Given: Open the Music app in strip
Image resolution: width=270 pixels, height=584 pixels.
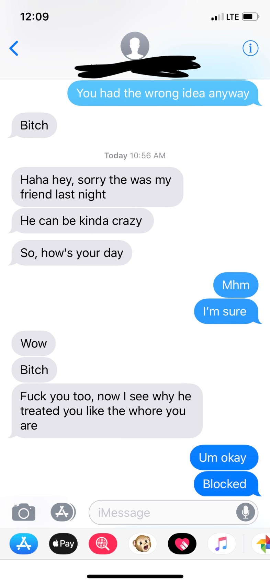Looking at the screenshot, I should click(x=222, y=543).
